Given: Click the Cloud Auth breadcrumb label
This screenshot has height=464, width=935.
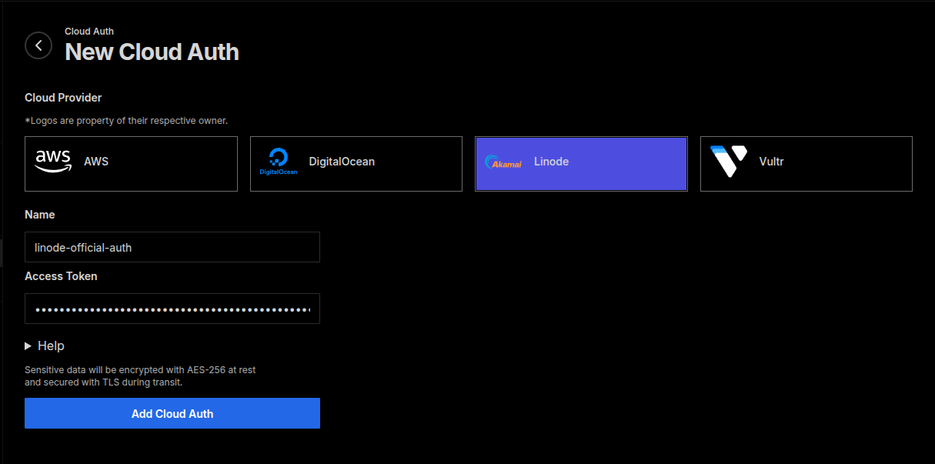Looking at the screenshot, I should (88, 32).
